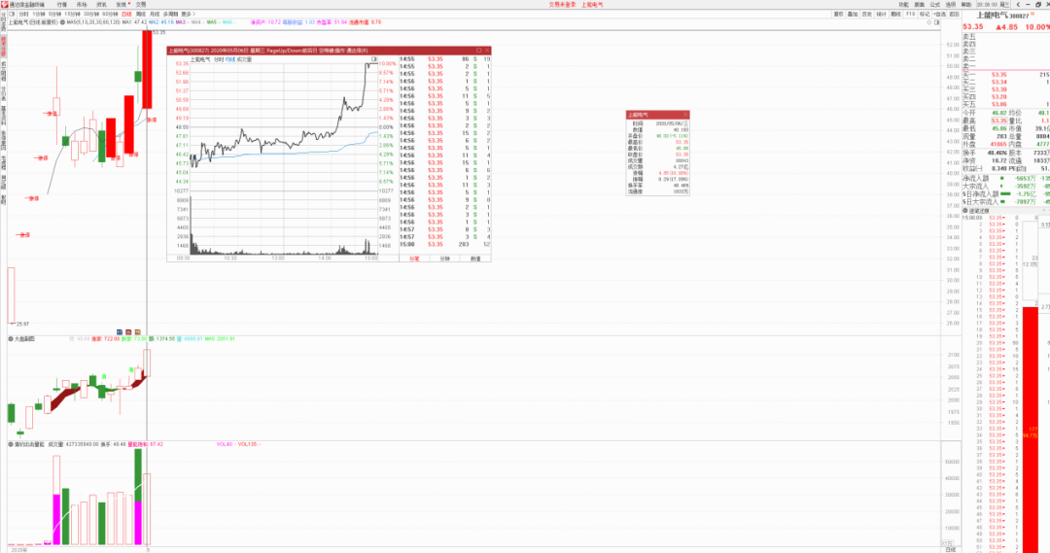Click the 买一 bid price 53.35
The height and width of the screenshot is (553, 1050).
tap(999, 74)
